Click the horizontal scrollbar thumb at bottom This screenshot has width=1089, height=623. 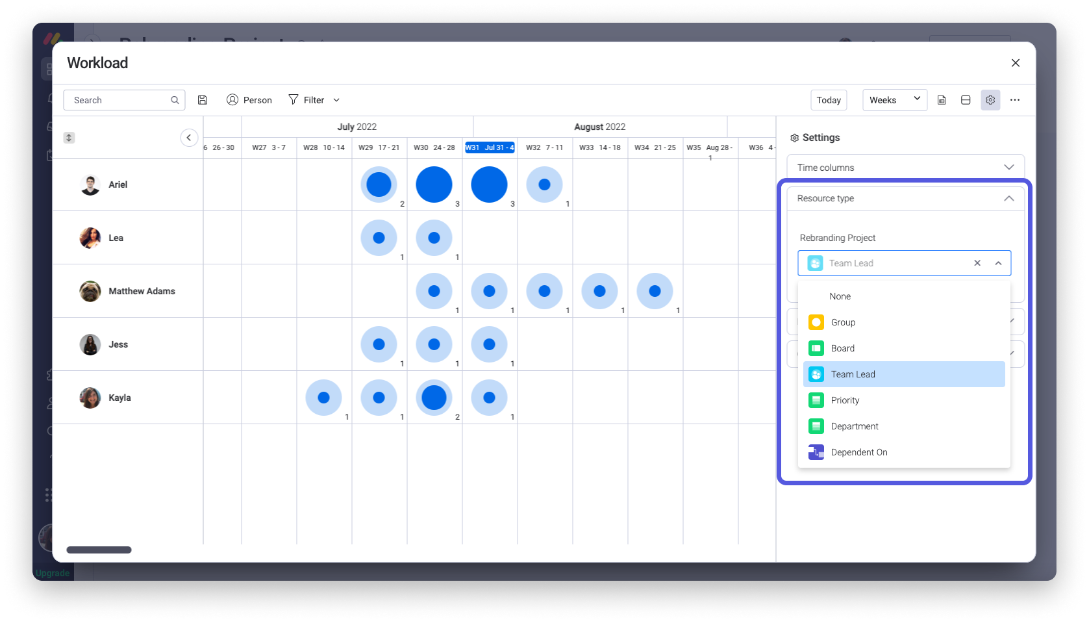(99, 550)
